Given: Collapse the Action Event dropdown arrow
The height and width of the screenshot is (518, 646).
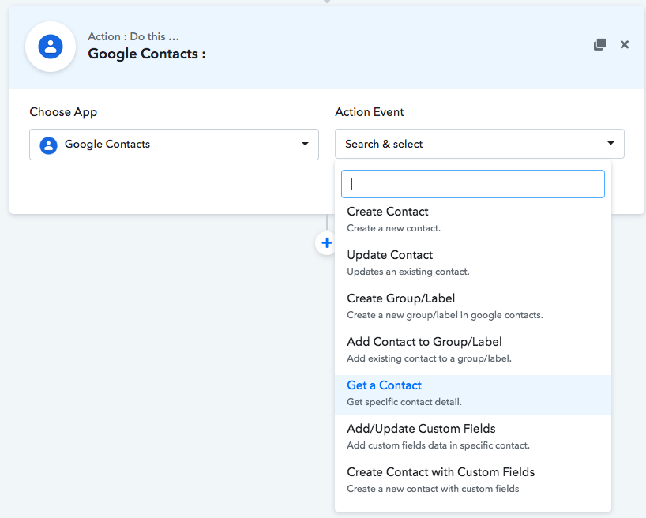Looking at the screenshot, I should coord(610,144).
